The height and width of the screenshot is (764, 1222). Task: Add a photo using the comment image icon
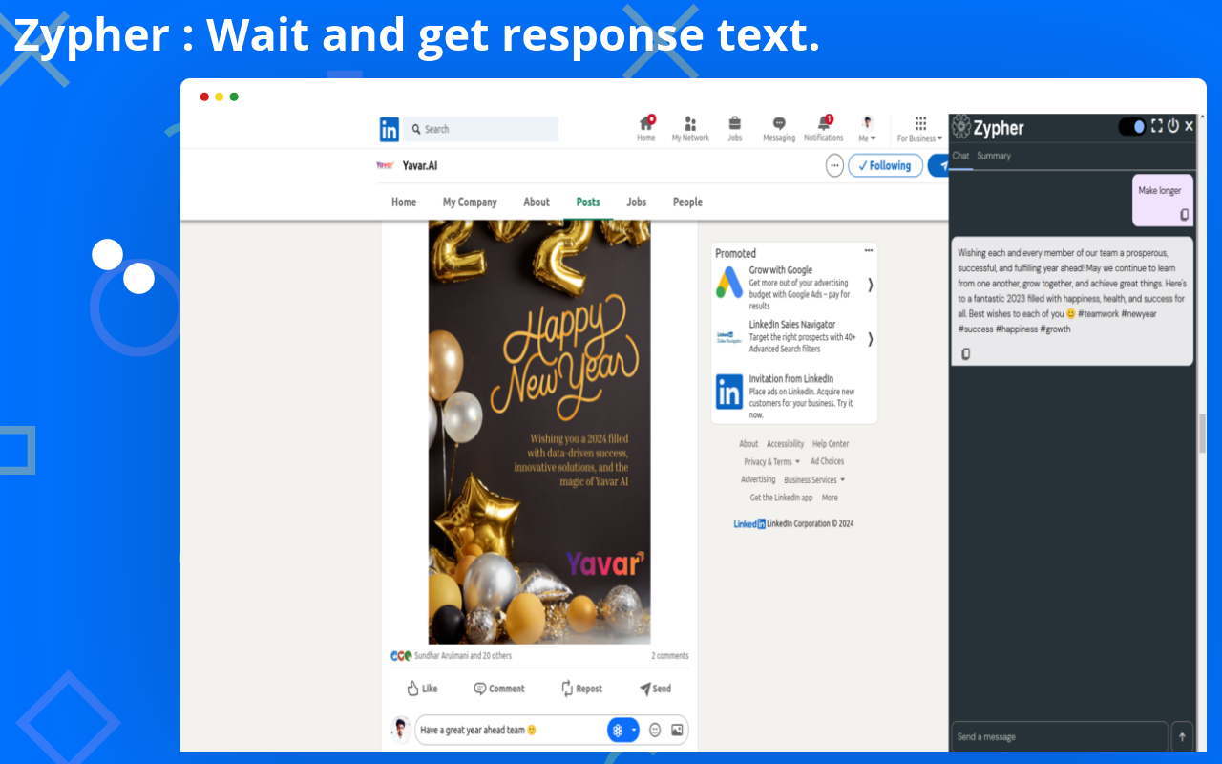677,731
